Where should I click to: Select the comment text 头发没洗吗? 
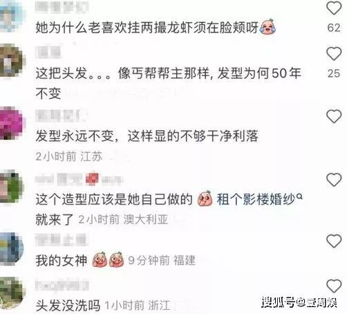tap(68, 306)
